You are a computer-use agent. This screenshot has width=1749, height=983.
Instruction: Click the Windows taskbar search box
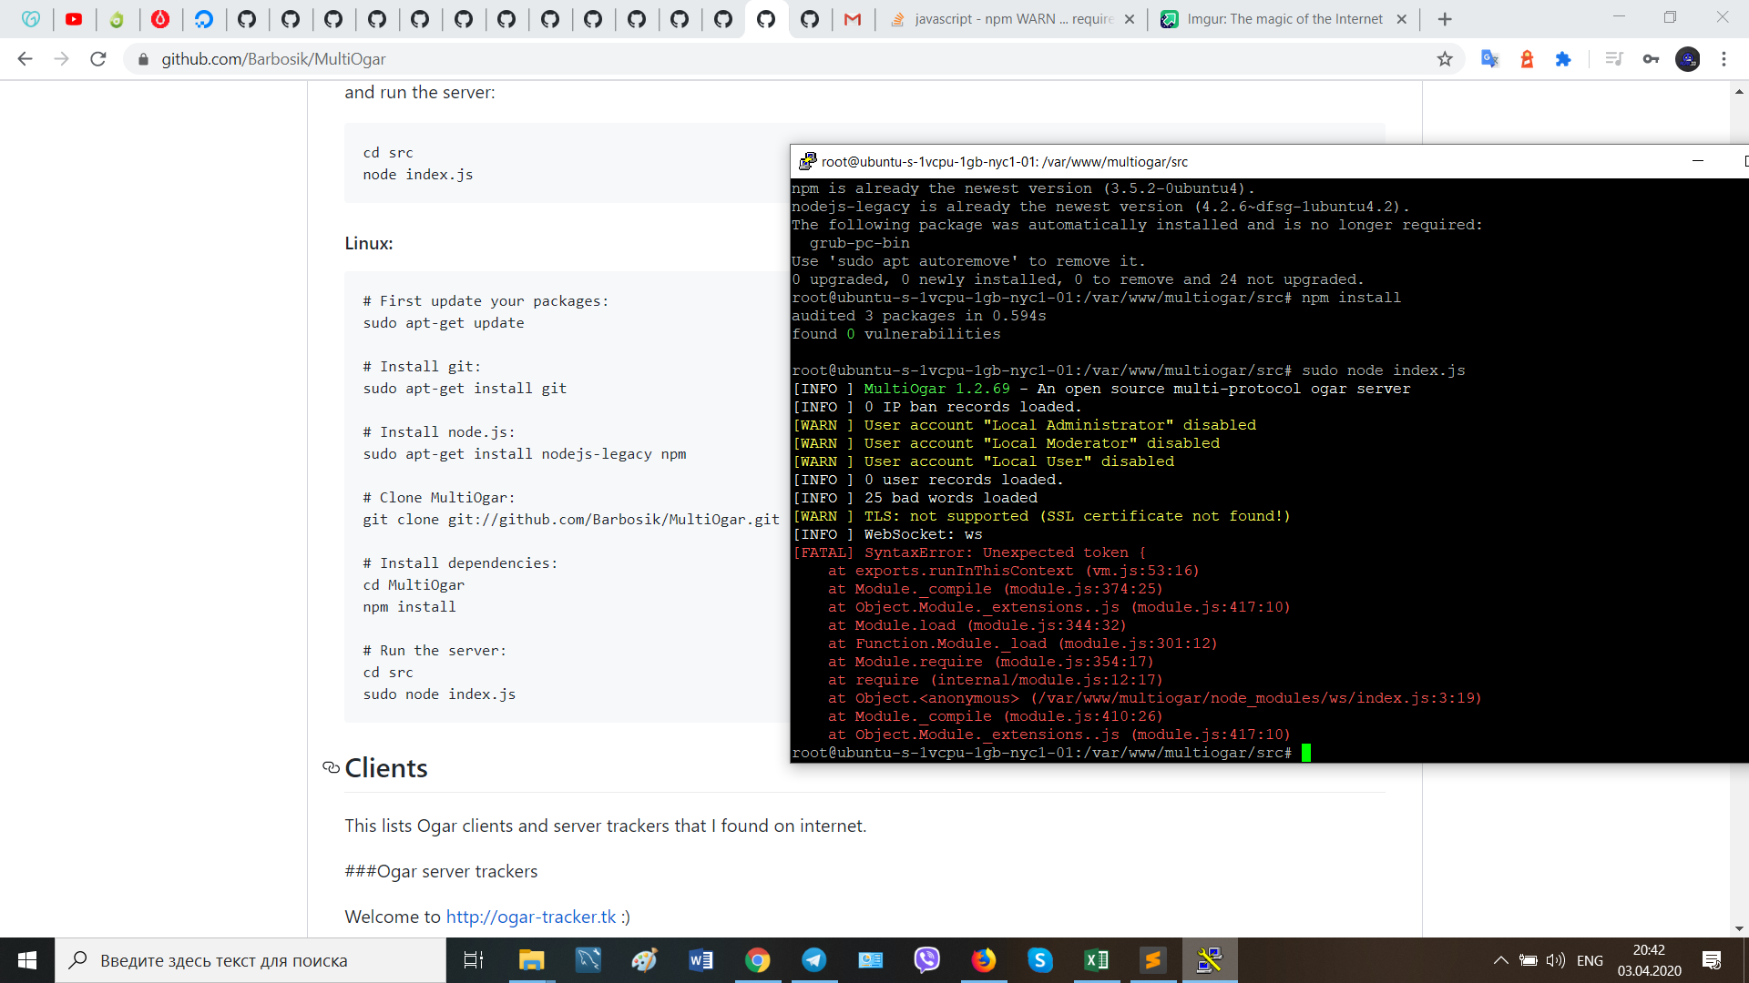tap(251, 960)
